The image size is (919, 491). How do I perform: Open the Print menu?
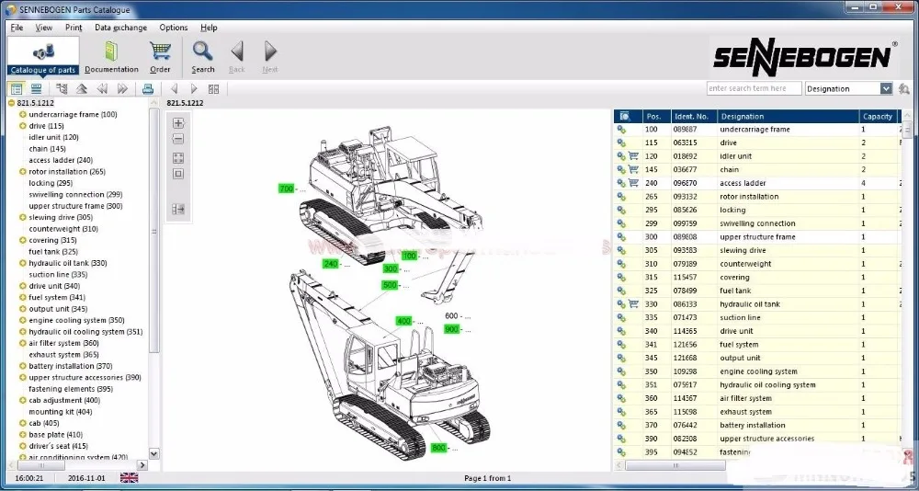click(74, 28)
